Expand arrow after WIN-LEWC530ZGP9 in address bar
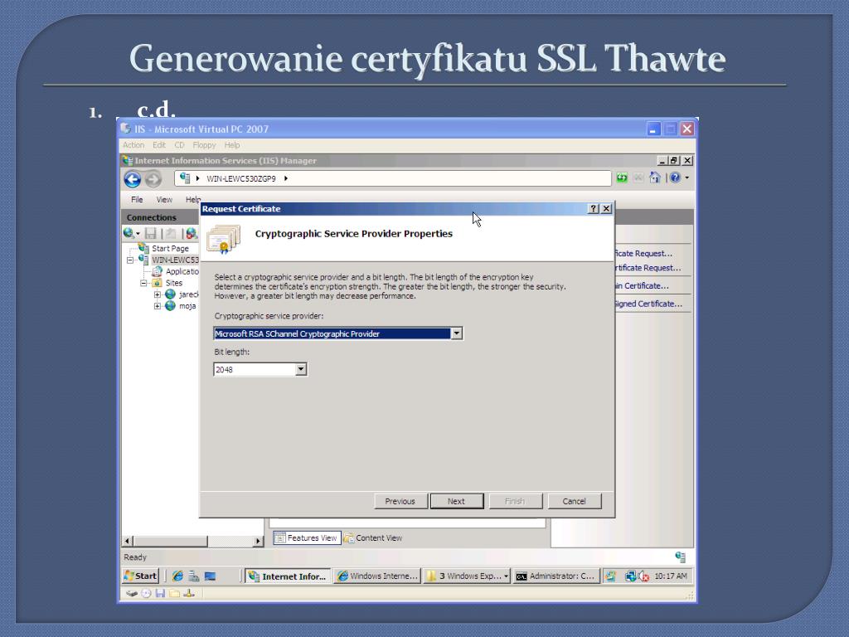 (286, 178)
